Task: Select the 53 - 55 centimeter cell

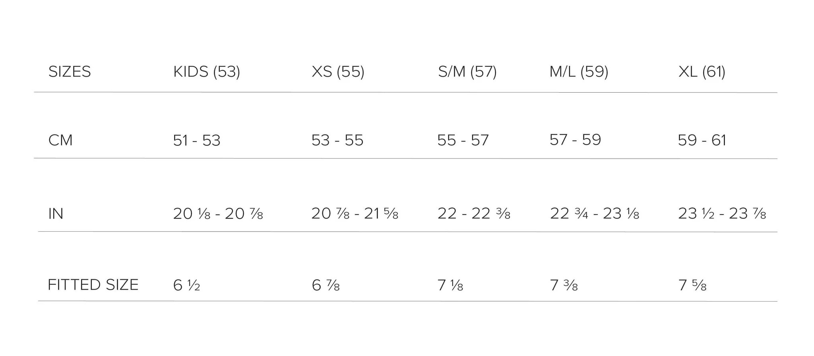Action: point(337,140)
